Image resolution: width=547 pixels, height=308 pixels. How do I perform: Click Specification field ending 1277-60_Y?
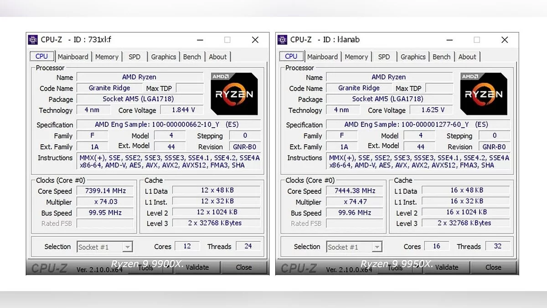point(418,125)
